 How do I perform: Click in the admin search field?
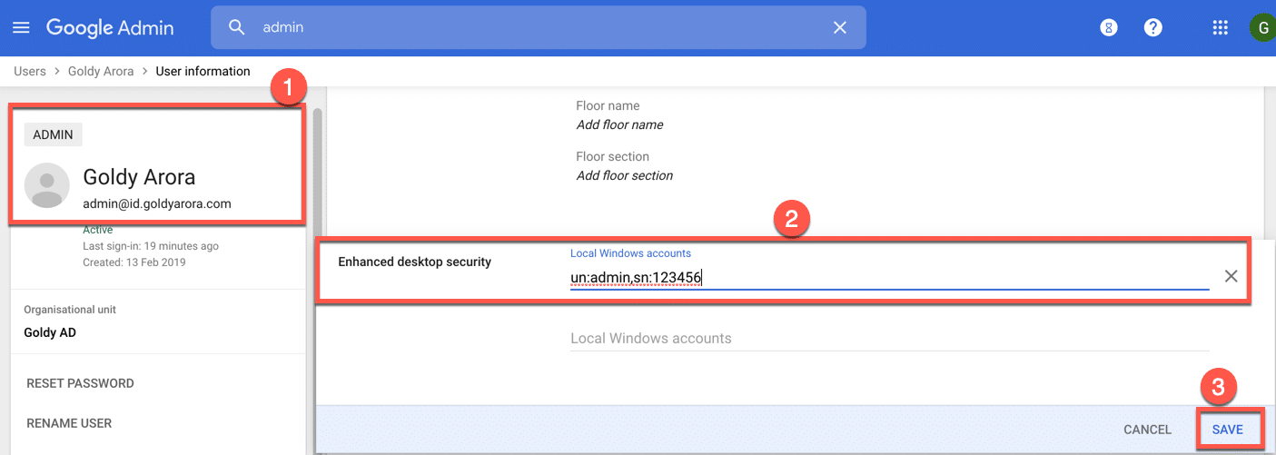(x=538, y=27)
